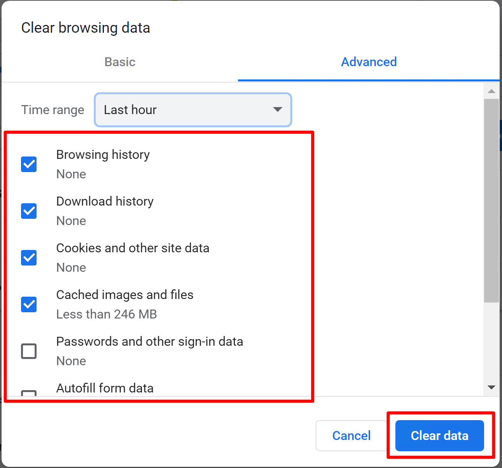Click the Clear data button

(x=439, y=435)
